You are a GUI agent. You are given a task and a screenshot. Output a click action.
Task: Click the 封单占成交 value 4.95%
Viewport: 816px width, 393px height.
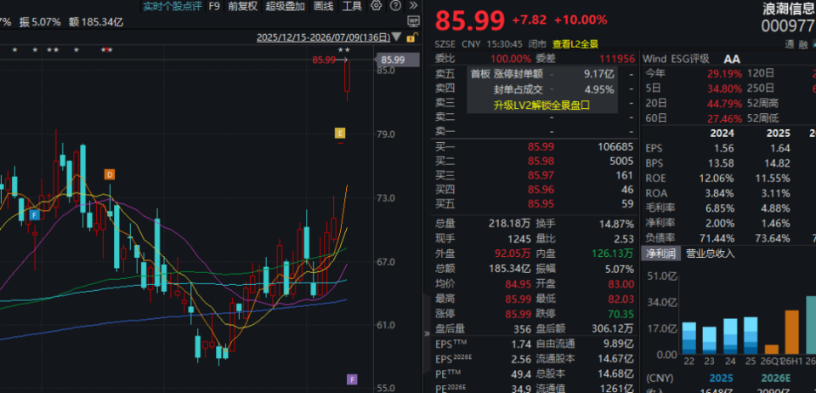click(x=599, y=89)
